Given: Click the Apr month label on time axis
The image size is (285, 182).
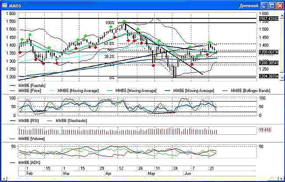Looking at the screenshot, I should (x=108, y=174).
